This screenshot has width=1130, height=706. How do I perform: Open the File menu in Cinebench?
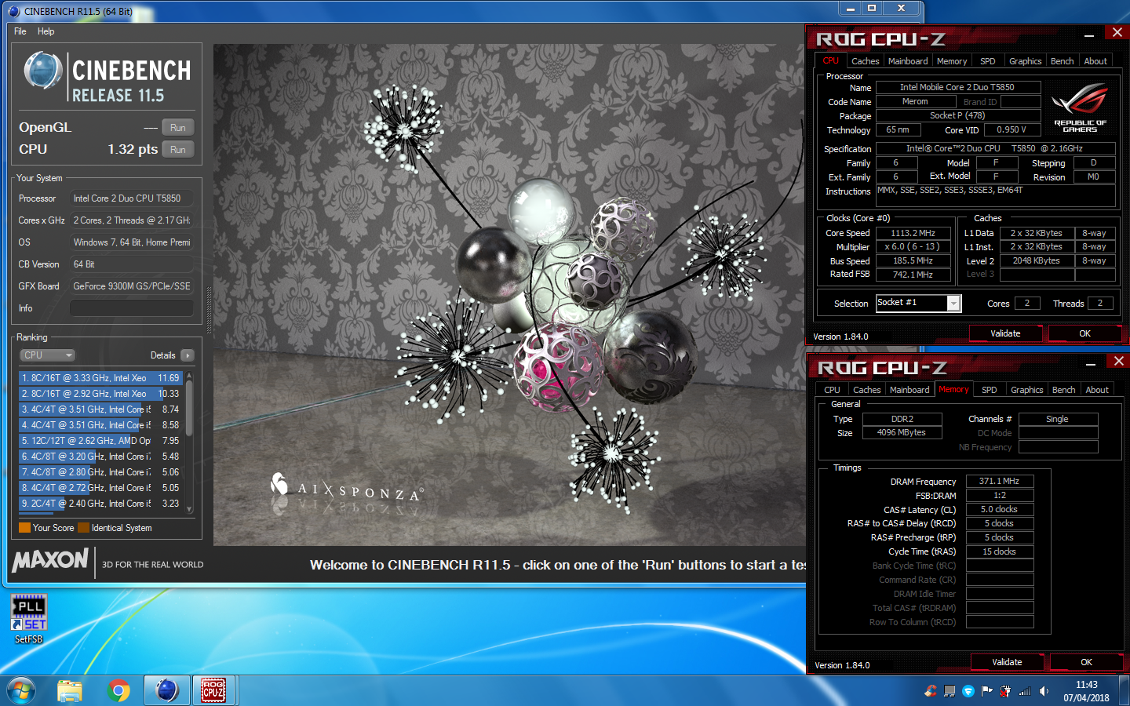coord(20,31)
